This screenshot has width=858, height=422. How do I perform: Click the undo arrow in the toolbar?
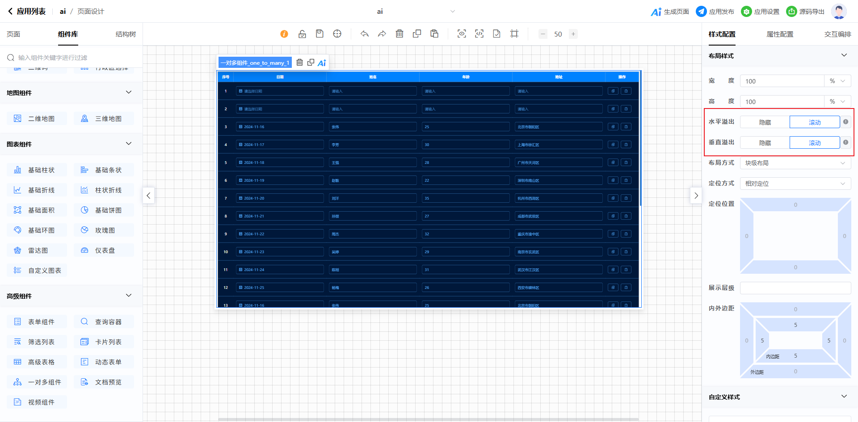[x=365, y=34]
